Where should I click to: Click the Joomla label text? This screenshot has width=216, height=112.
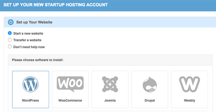[x=110, y=100]
